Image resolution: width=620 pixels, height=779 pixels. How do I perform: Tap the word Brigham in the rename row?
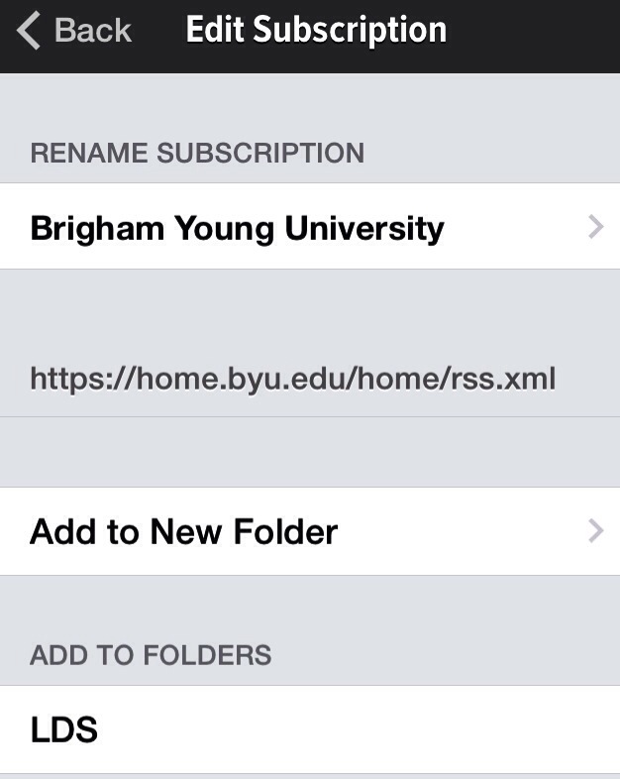pos(97,229)
